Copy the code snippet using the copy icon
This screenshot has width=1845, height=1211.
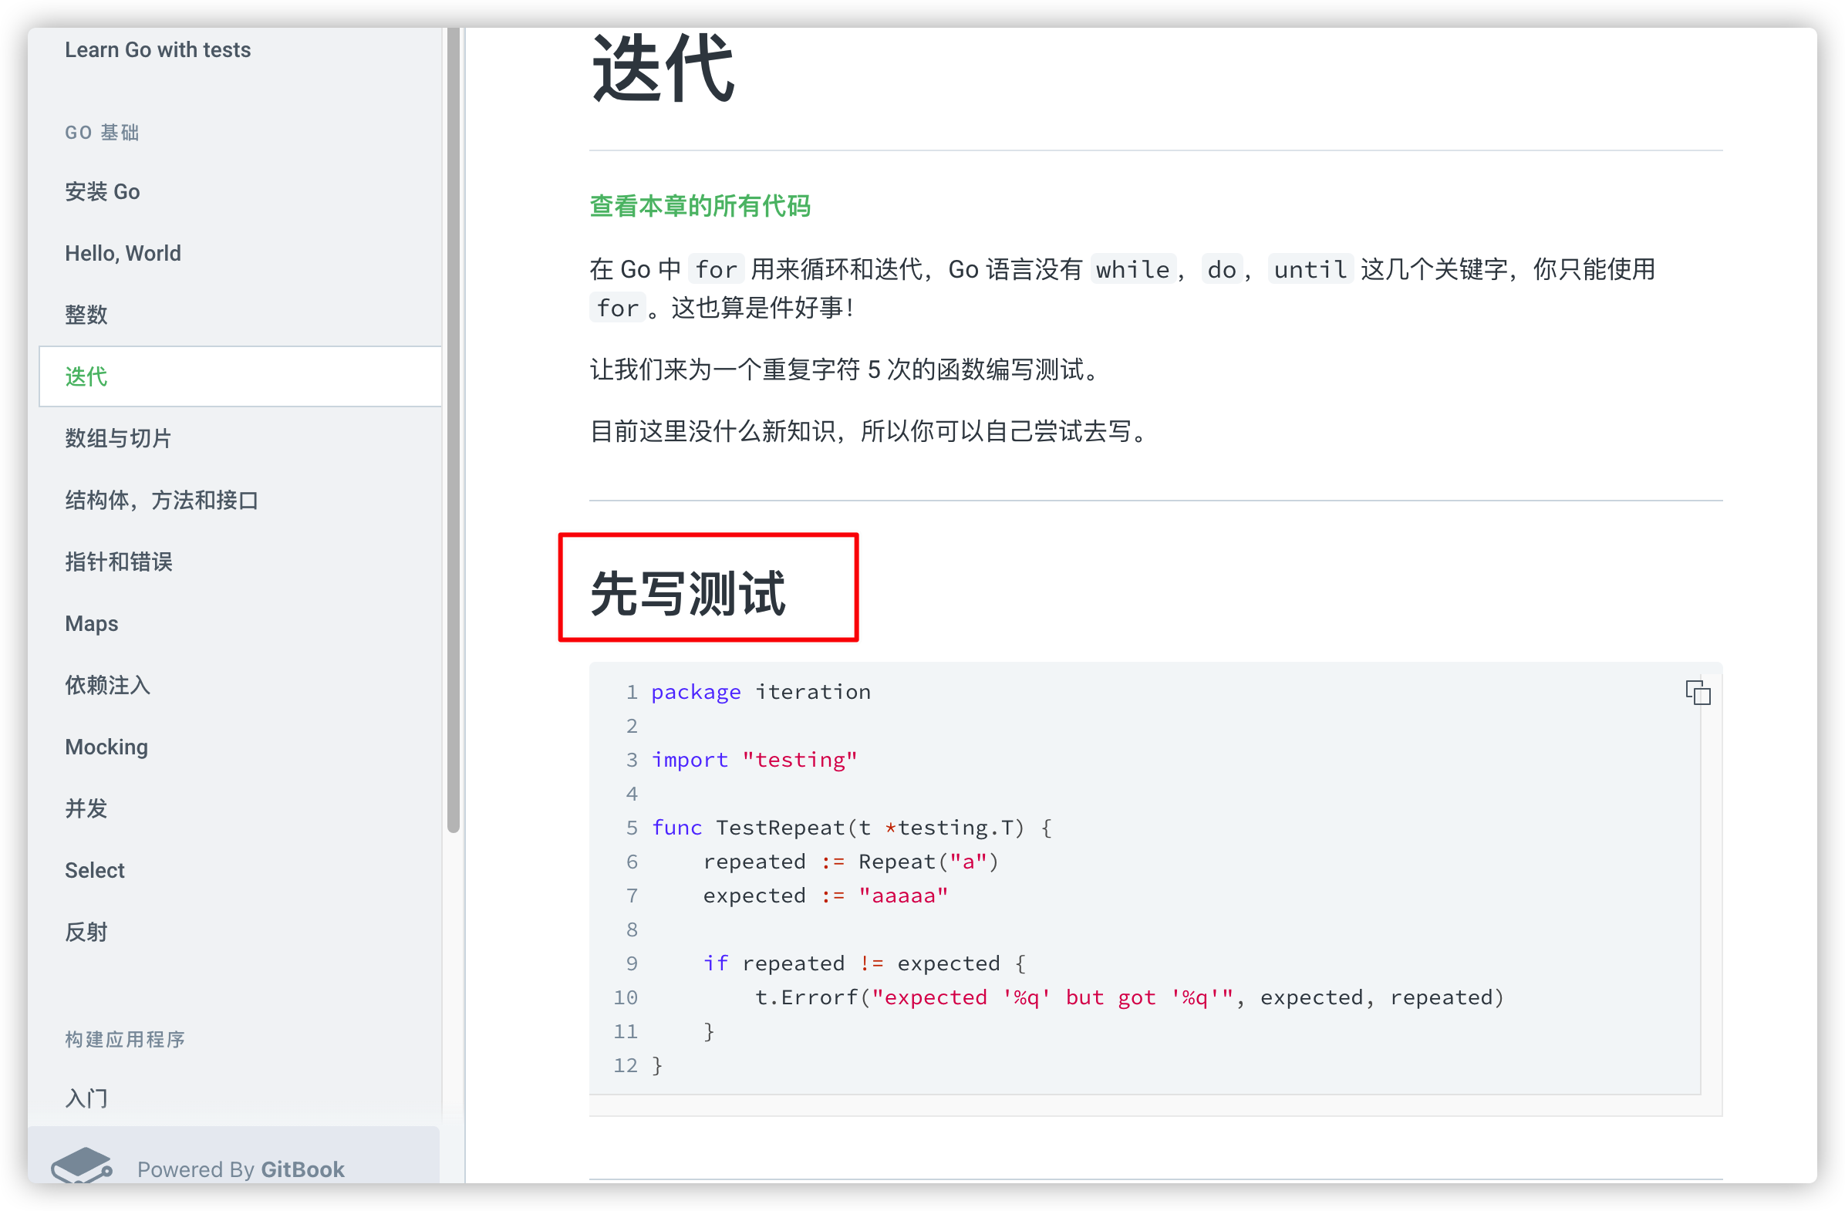(x=1698, y=693)
